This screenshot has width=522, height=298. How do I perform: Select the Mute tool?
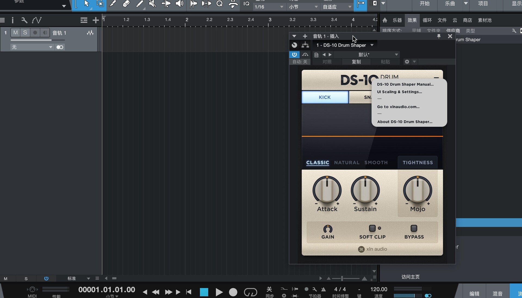153,4
